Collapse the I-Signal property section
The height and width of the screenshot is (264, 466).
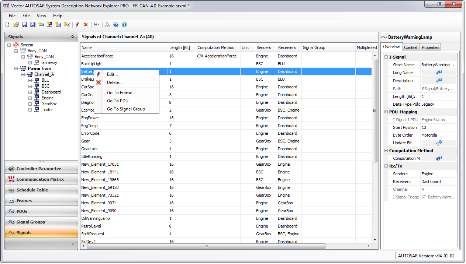(386, 57)
